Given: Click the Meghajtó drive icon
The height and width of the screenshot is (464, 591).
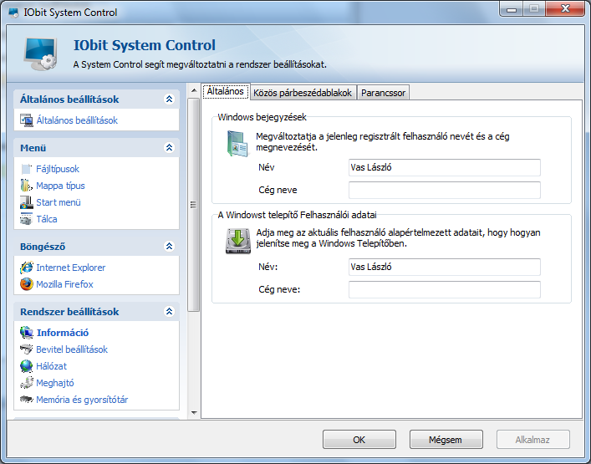Looking at the screenshot, I should pos(27,383).
